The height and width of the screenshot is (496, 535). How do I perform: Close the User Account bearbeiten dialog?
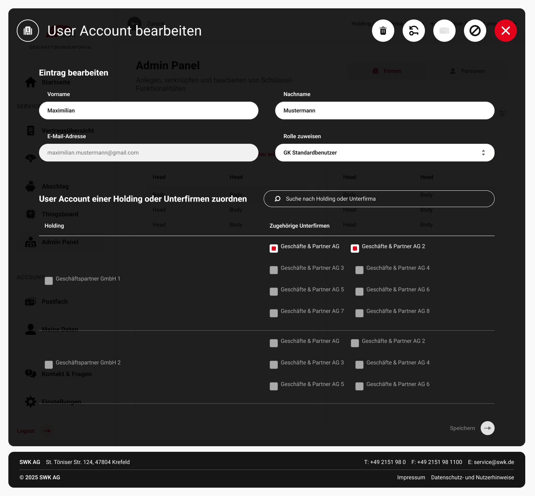pos(506,31)
